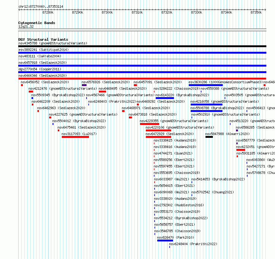Viewport: 275px width, 259px height.
Task: Open the nsv6469292 (Sedlazeck2020) label
Action: coord(161,101)
